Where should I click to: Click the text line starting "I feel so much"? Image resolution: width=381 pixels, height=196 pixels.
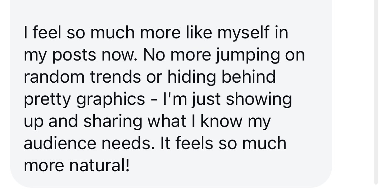[156, 33]
